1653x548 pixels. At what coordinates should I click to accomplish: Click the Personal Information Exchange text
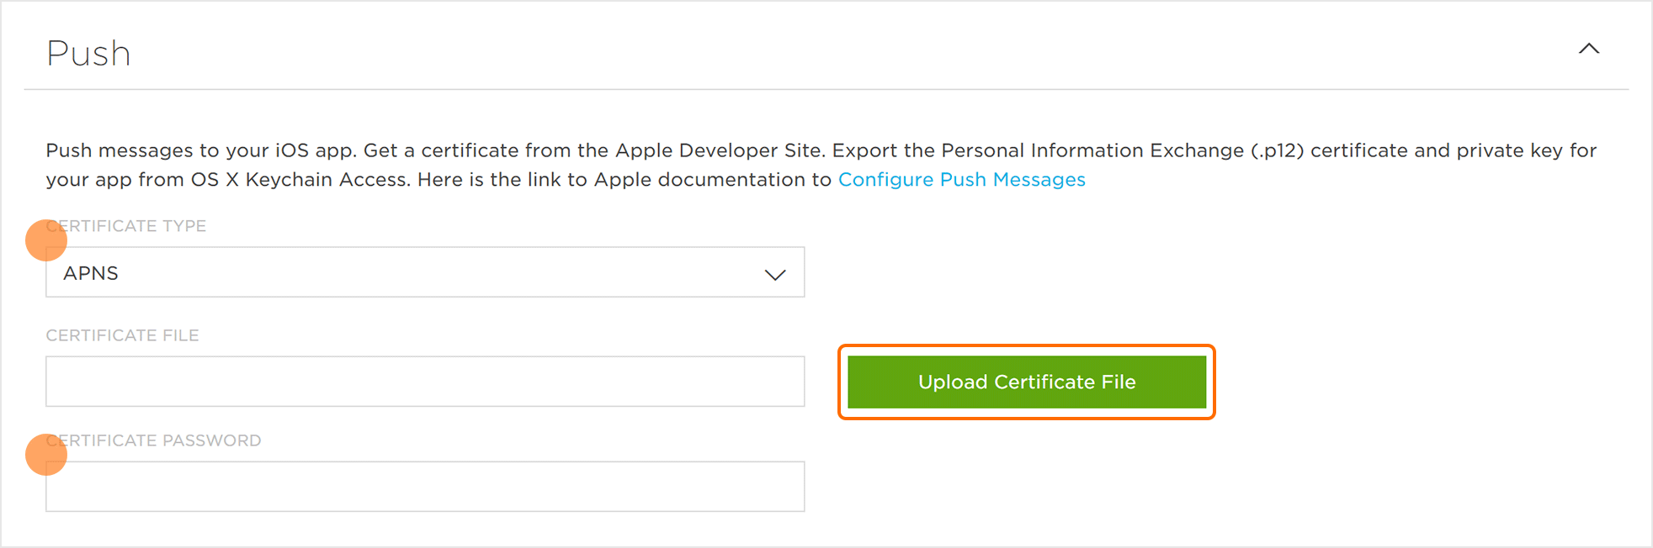click(x=1092, y=151)
